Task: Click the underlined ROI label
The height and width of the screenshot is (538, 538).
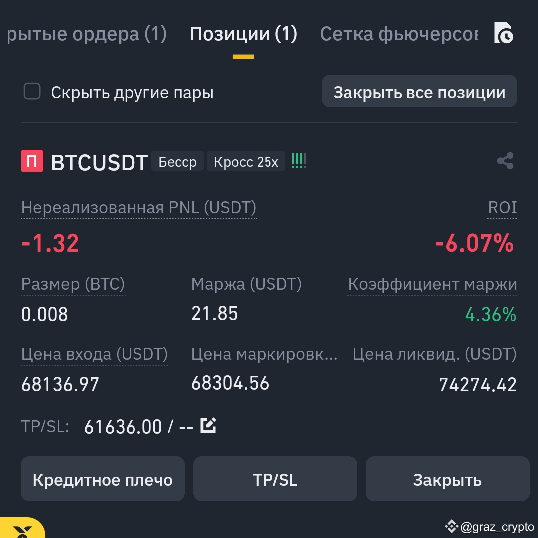Action: point(502,207)
